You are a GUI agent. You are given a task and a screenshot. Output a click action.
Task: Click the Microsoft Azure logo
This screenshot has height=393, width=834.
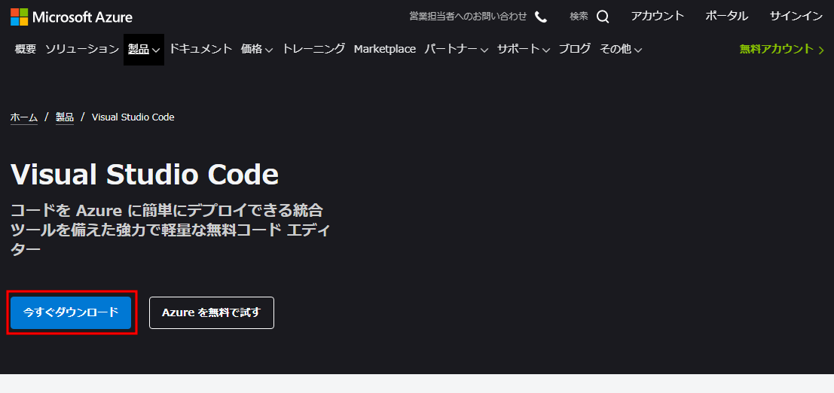coord(72,17)
